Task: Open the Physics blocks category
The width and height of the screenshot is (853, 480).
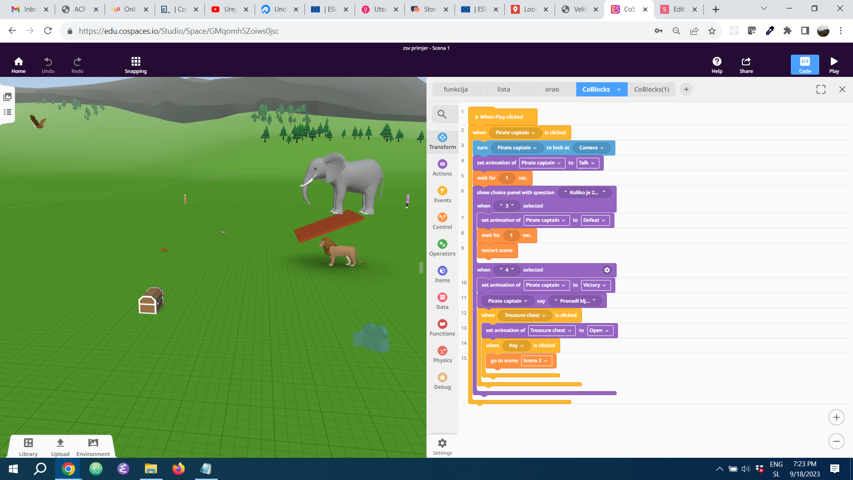Action: pyautogui.click(x=442, y=355)
